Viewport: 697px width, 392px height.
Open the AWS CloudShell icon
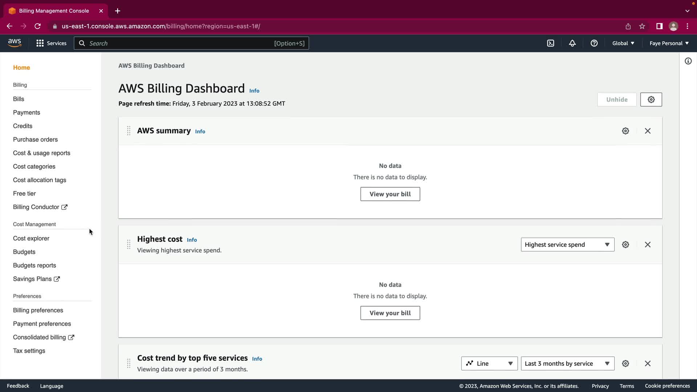(x=551, y=43)
